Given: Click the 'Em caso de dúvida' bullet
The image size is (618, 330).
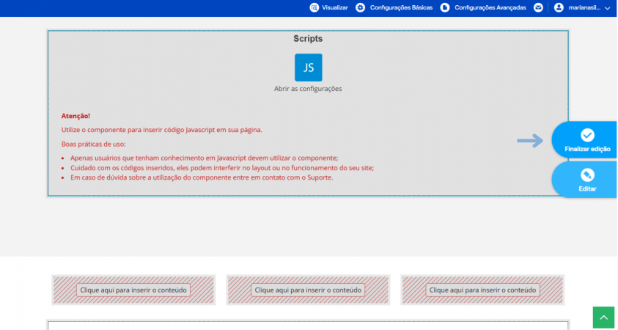Looking at the screenshot, I should tap(202, 177).
